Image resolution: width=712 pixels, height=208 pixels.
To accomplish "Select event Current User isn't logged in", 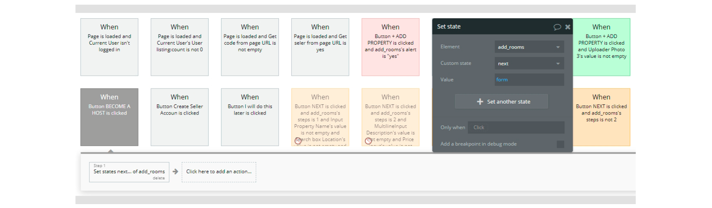I will point(109,47).
